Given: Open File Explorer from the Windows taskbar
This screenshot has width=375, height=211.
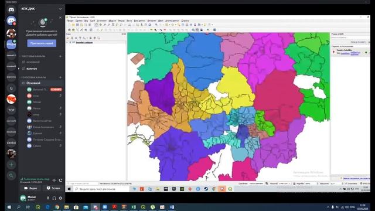Looking at the screenshot, I should 66,207.
